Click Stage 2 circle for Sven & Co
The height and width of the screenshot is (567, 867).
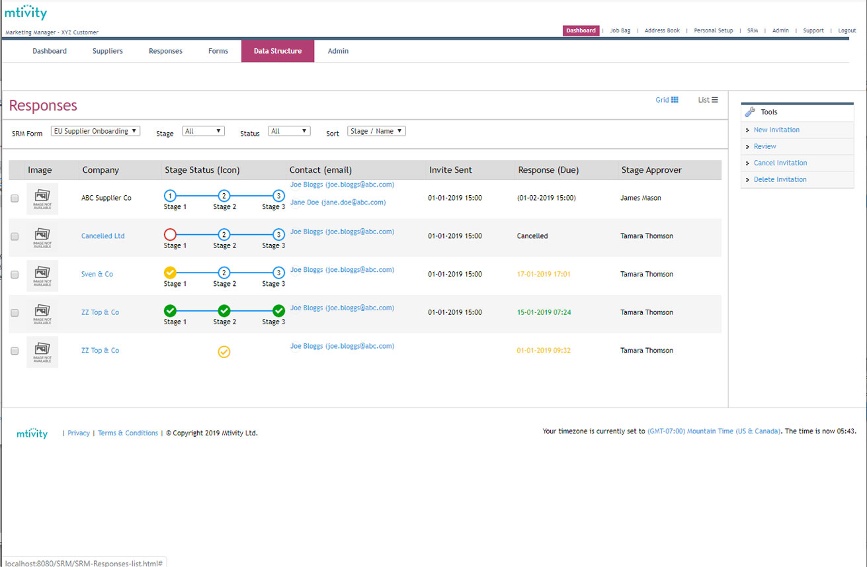224,273
